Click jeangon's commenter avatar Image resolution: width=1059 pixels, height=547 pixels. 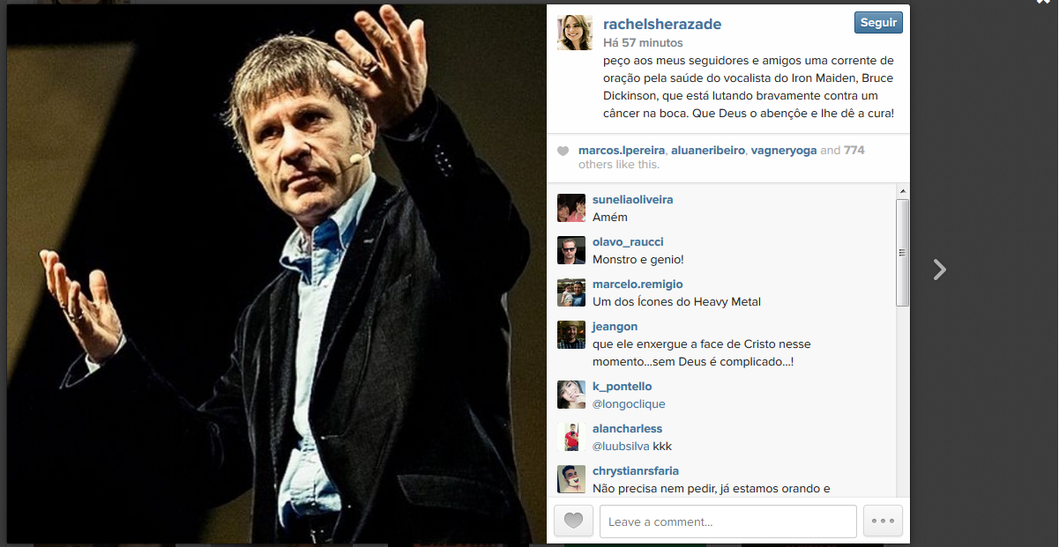coord(571,335)
